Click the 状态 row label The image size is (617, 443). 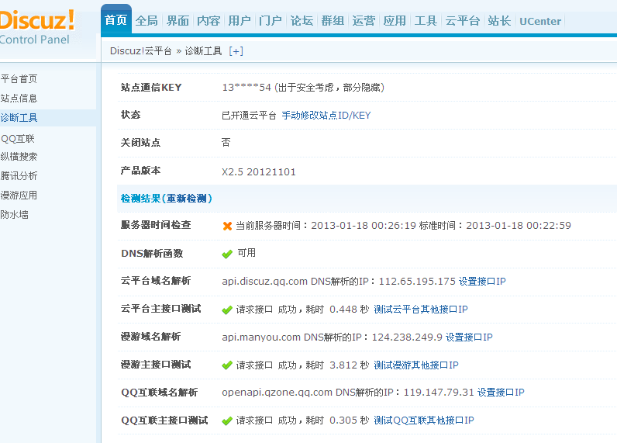pos(131,115)
